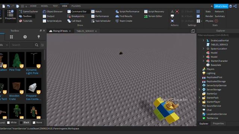Select the Rising Of tests document tab
Image resolution: width=239 pixels, height=134 pixels.
click(x=60, y=31)
